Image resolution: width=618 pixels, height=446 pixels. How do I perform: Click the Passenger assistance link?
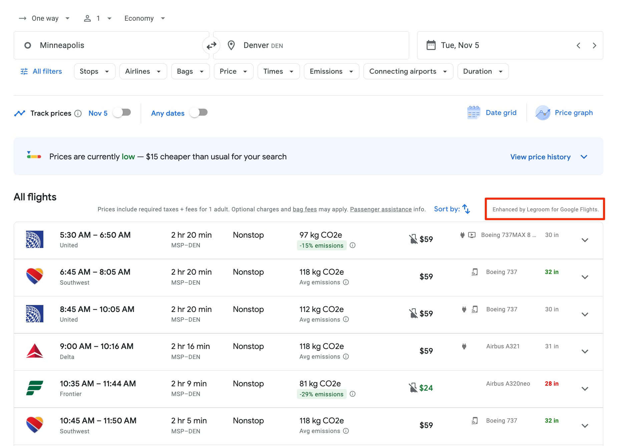tap(381, 209)
